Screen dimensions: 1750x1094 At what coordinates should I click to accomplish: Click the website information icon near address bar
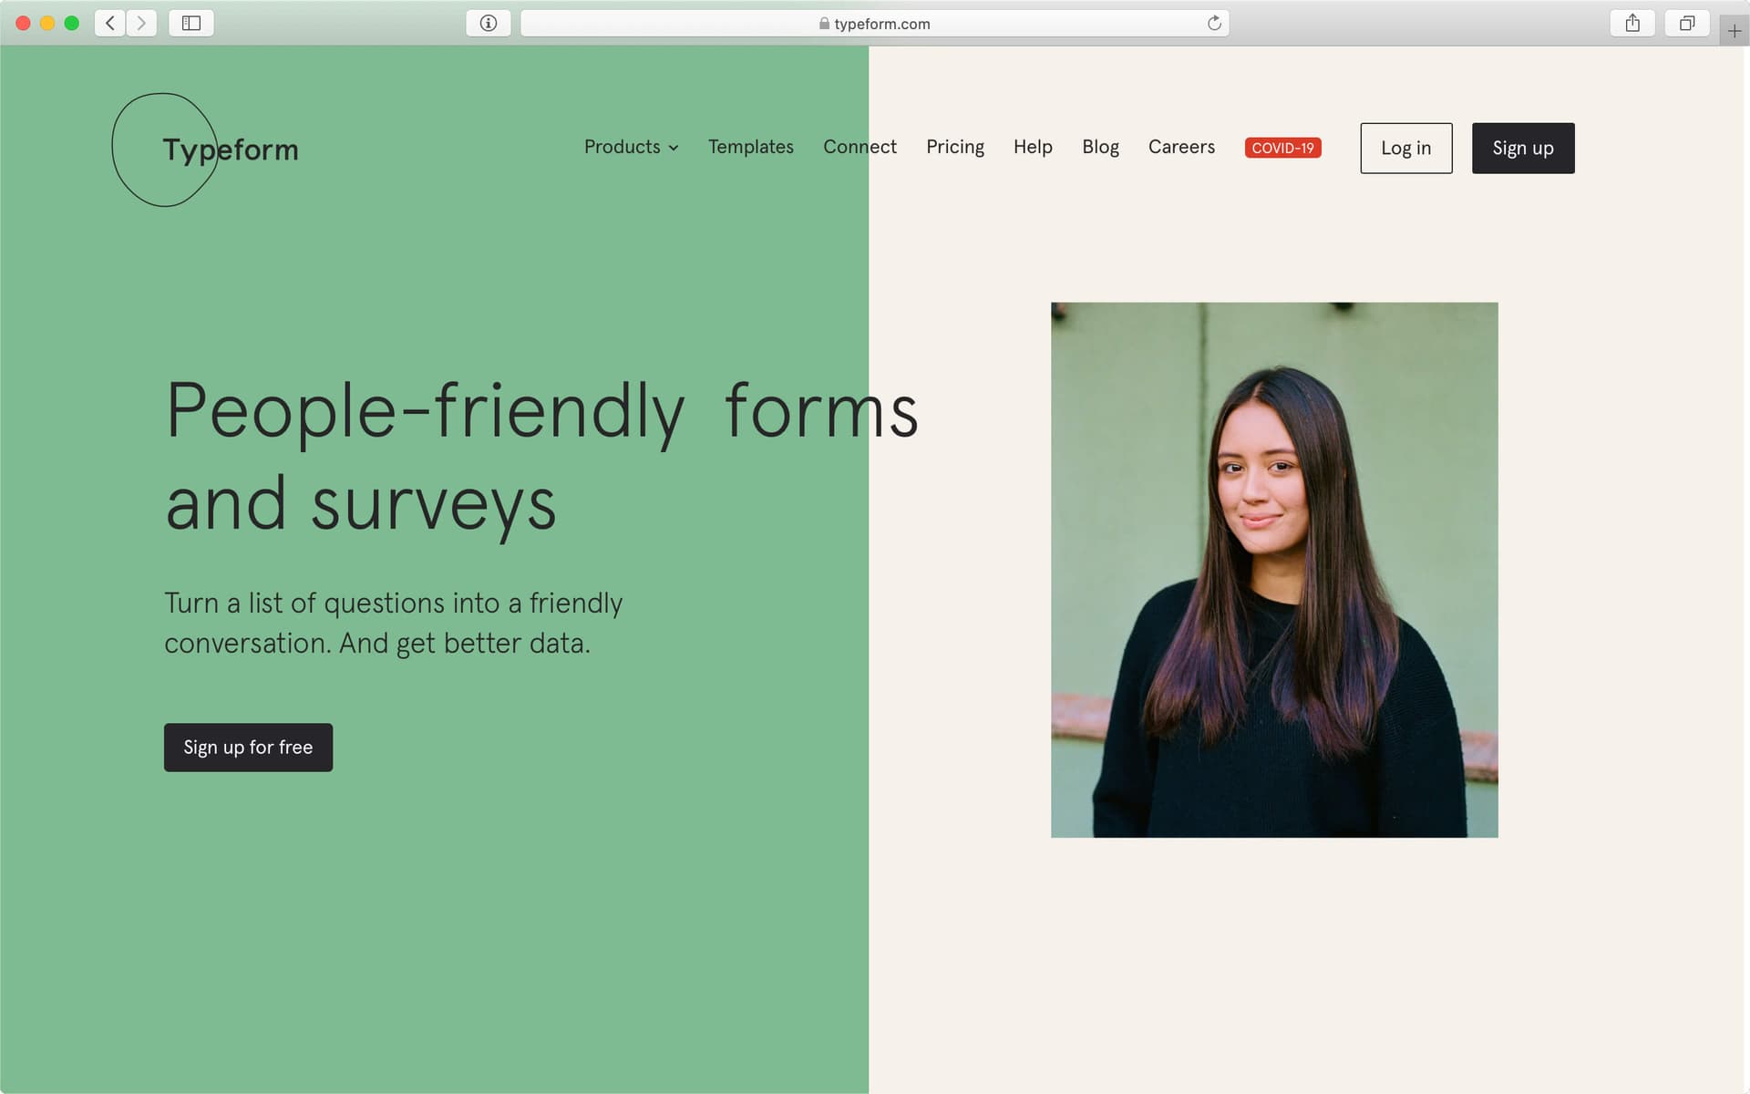pyautogui.click(x=489, y=23)
